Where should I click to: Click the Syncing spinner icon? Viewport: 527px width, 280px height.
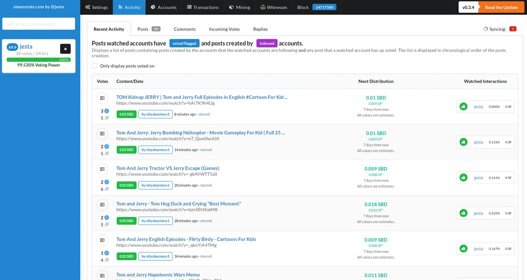(x=485, y=29)
